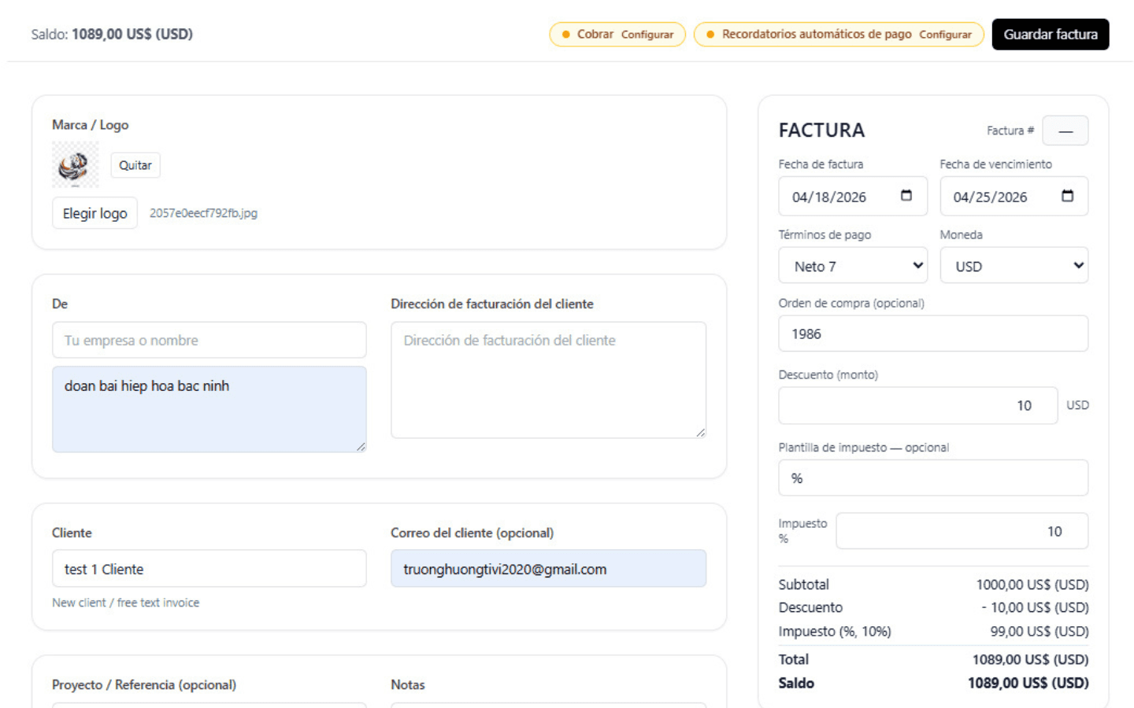Screen dimensions: 1134x708
Task: Click the Impuesto % value field
Action: 962,531
